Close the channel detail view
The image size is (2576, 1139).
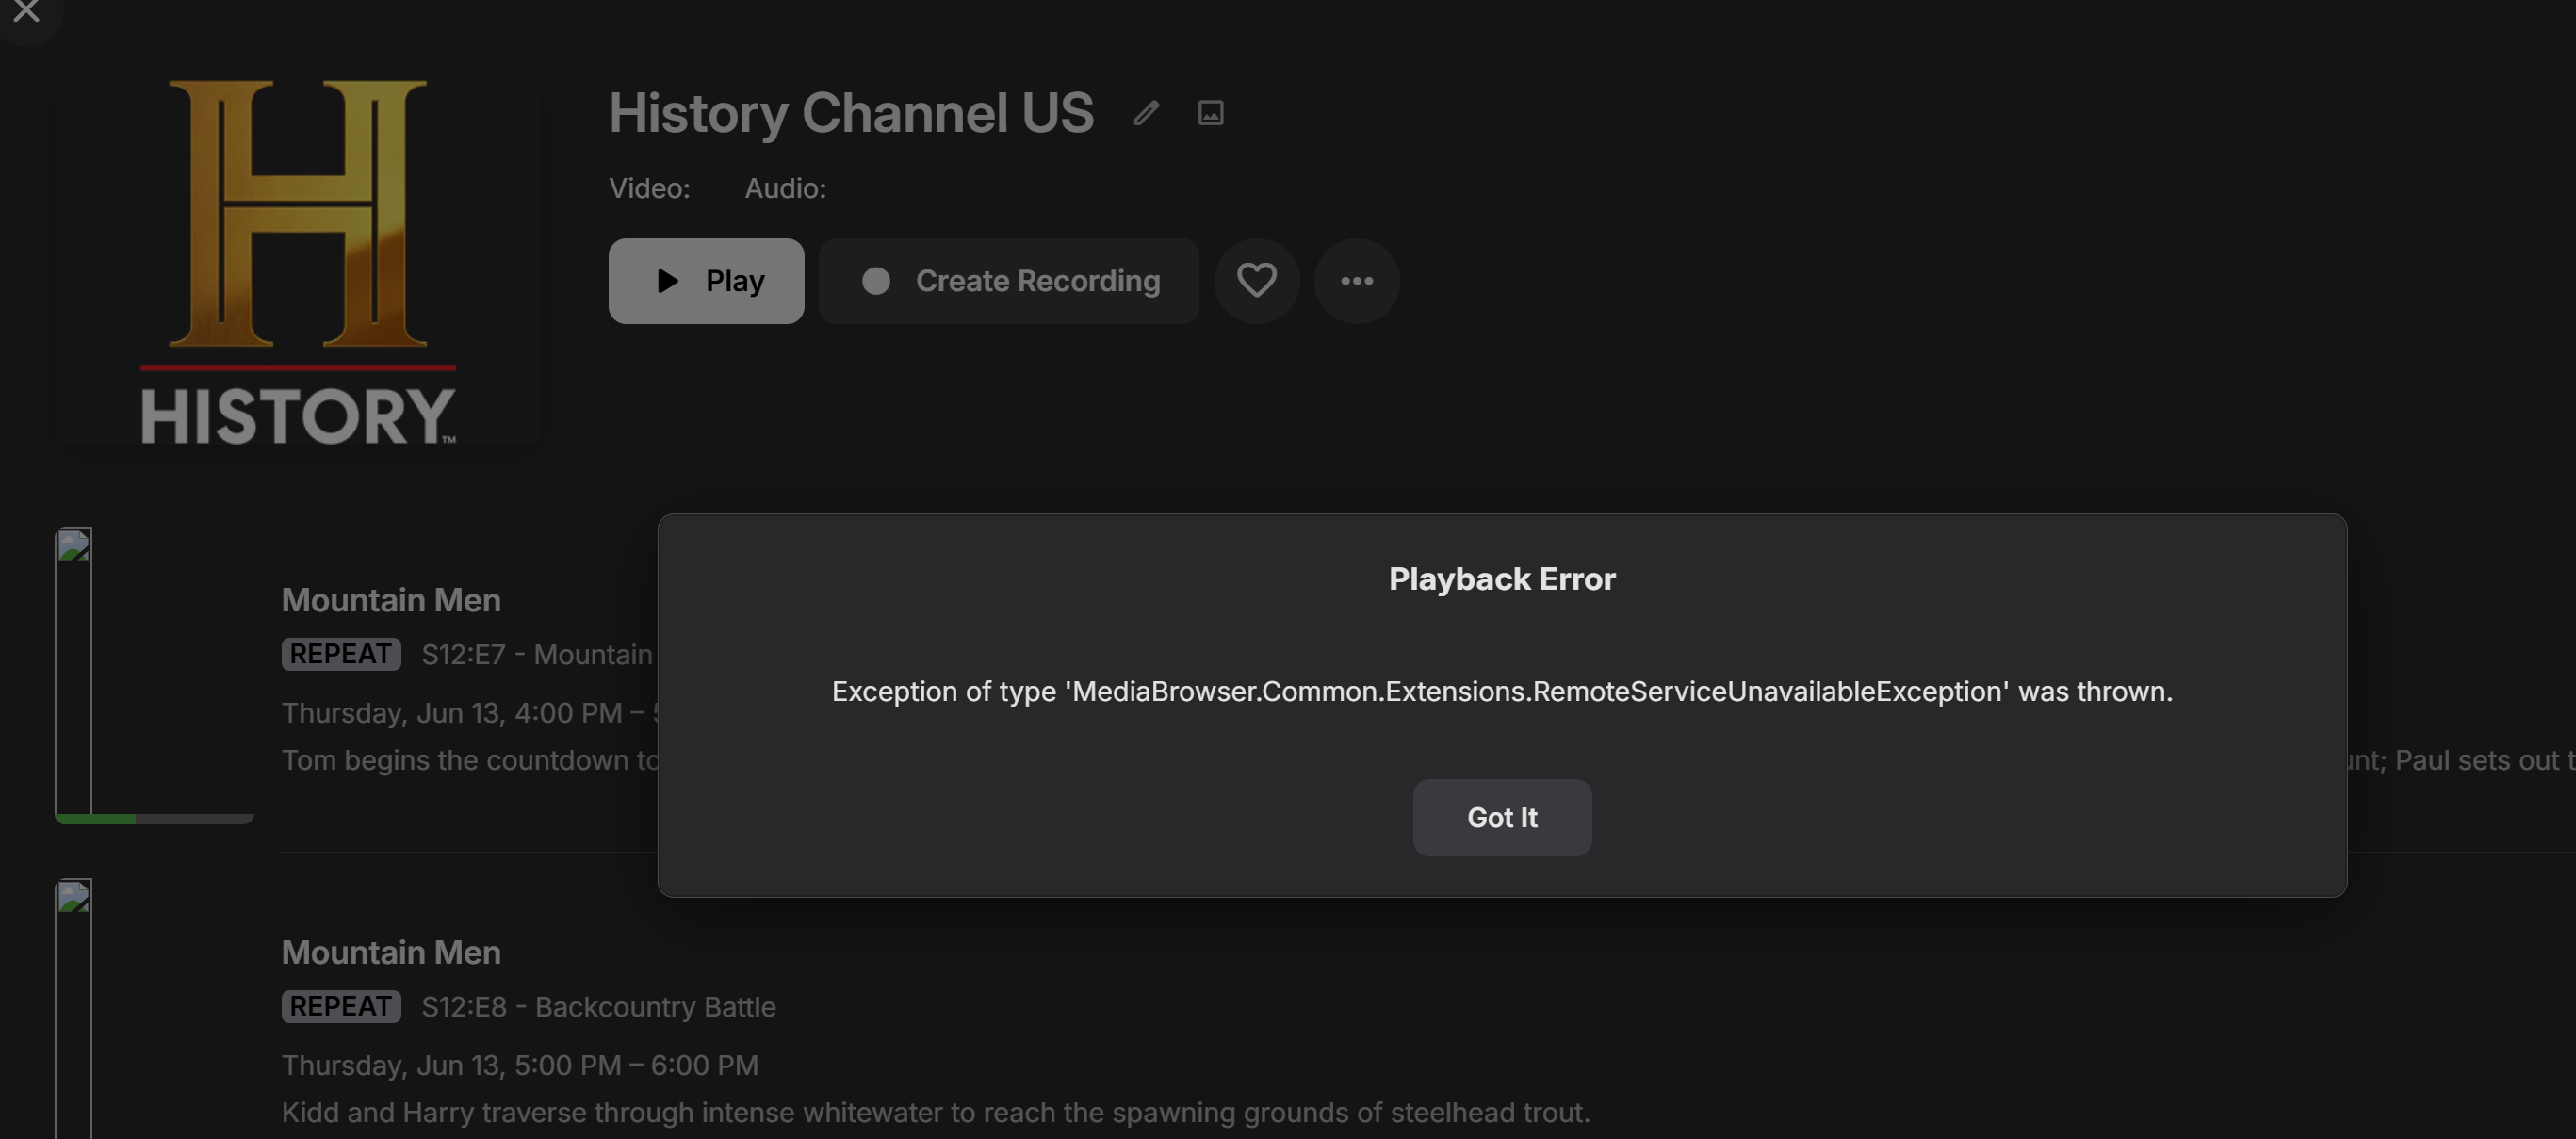click(x=26, y=12)
